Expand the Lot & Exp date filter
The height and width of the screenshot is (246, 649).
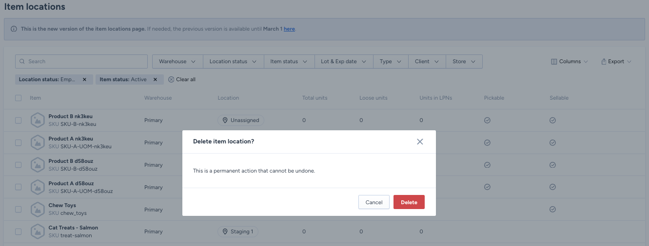tap(343, 61)
